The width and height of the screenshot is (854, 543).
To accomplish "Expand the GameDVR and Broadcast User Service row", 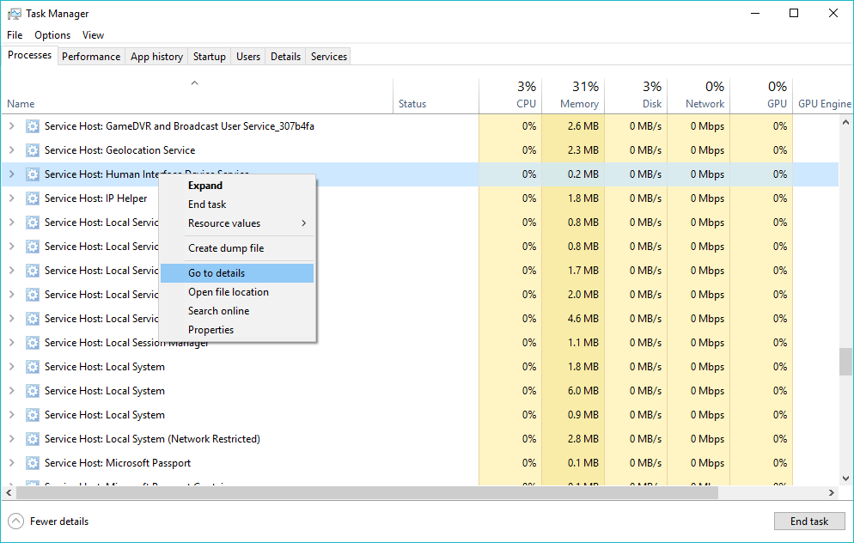I will pyautogui.click(x=11, y=126).
